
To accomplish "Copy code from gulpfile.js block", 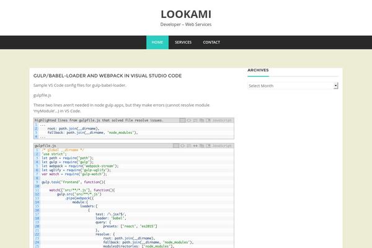I will pos(202,146).
